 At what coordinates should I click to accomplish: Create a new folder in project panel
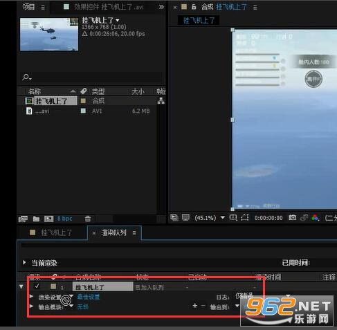(x=36, y=219)
